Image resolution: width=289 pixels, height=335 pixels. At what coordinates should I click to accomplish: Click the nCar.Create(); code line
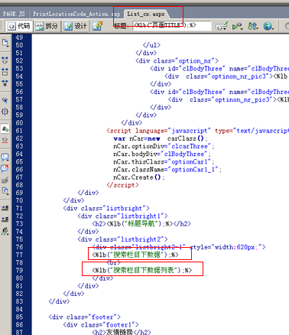(139, 177)
